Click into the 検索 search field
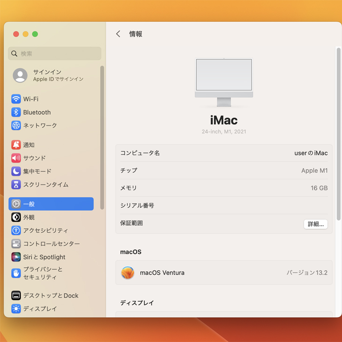 click(x=54, y=53)
